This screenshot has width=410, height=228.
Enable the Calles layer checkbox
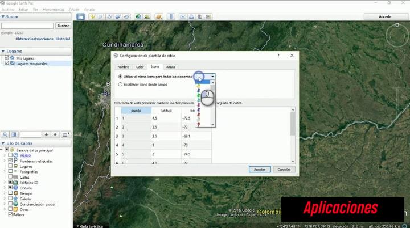10,176
